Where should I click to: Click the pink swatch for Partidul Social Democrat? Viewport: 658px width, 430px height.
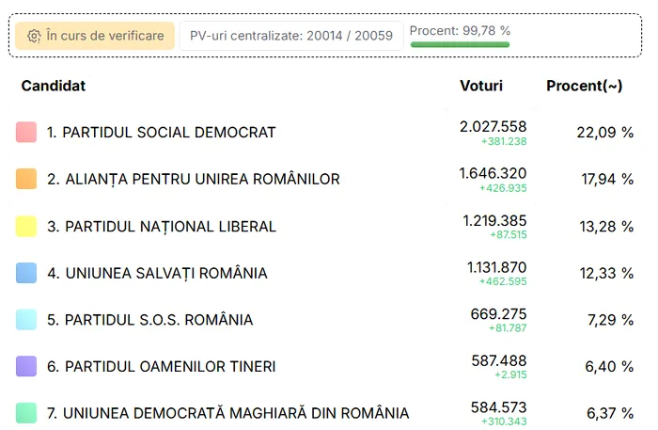[x=26, y=133]
